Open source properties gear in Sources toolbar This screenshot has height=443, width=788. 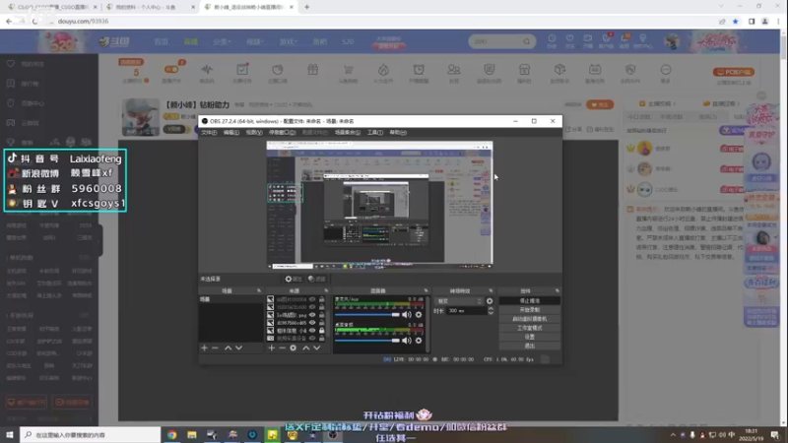click(293, 348)
